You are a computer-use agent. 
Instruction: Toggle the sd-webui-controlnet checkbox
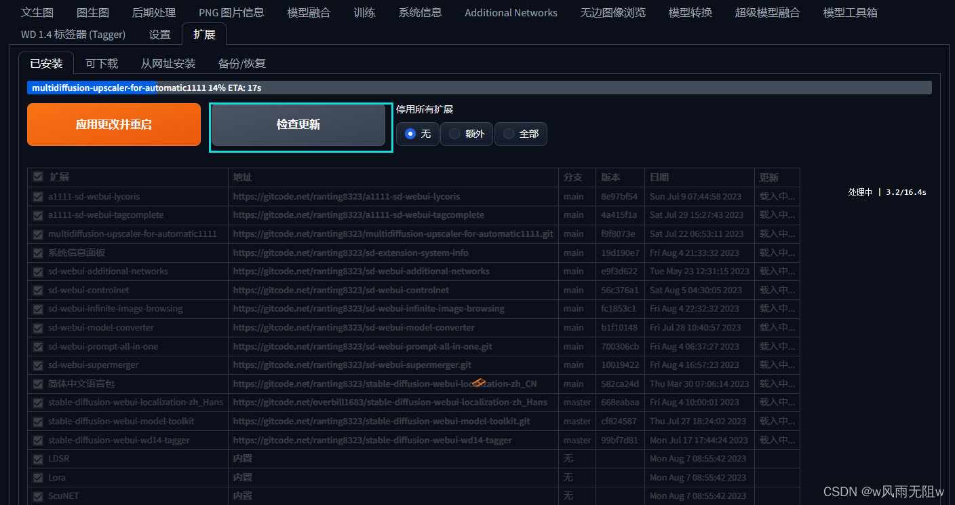(38, 290)
